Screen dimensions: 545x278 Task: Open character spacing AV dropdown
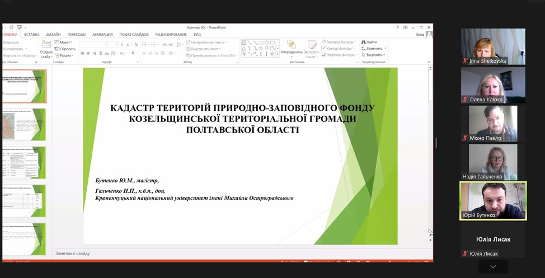coord(114,53)
